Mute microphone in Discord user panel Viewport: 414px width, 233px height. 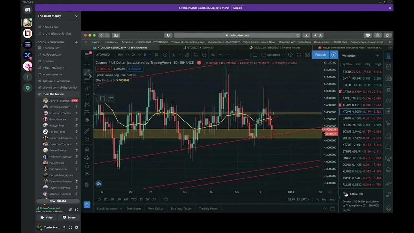(x=64, y=227)
